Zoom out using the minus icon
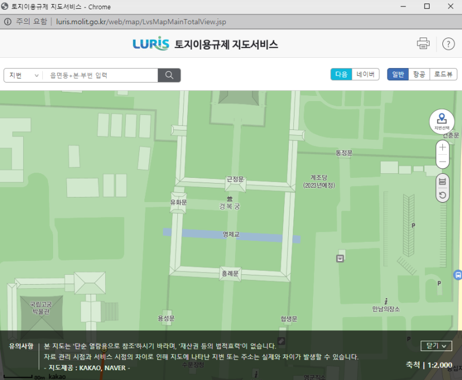This screenshot has height=380, width=462. coord(442,163)
